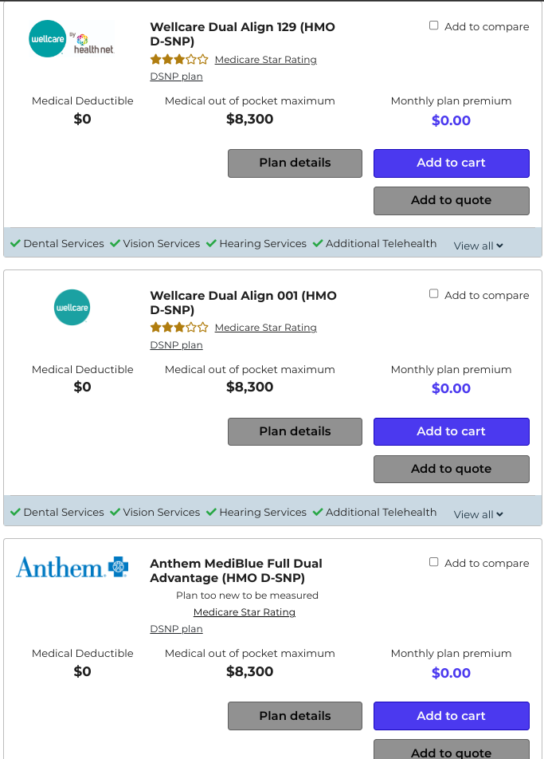
Task: Check Add to compare for Dual Align 001
Action: coord(434,294)
